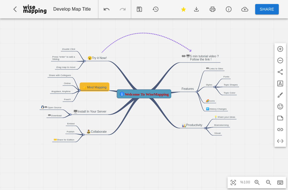Screen dimensions: 288x190
Task: Select the Free!!! node
Action: tap(67, 100)
